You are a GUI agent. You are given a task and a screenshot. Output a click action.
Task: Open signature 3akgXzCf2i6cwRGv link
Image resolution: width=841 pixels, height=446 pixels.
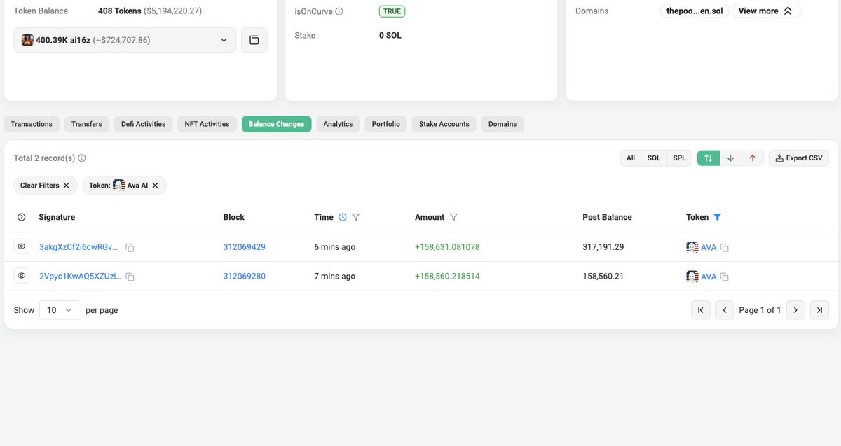click(79, 247)
